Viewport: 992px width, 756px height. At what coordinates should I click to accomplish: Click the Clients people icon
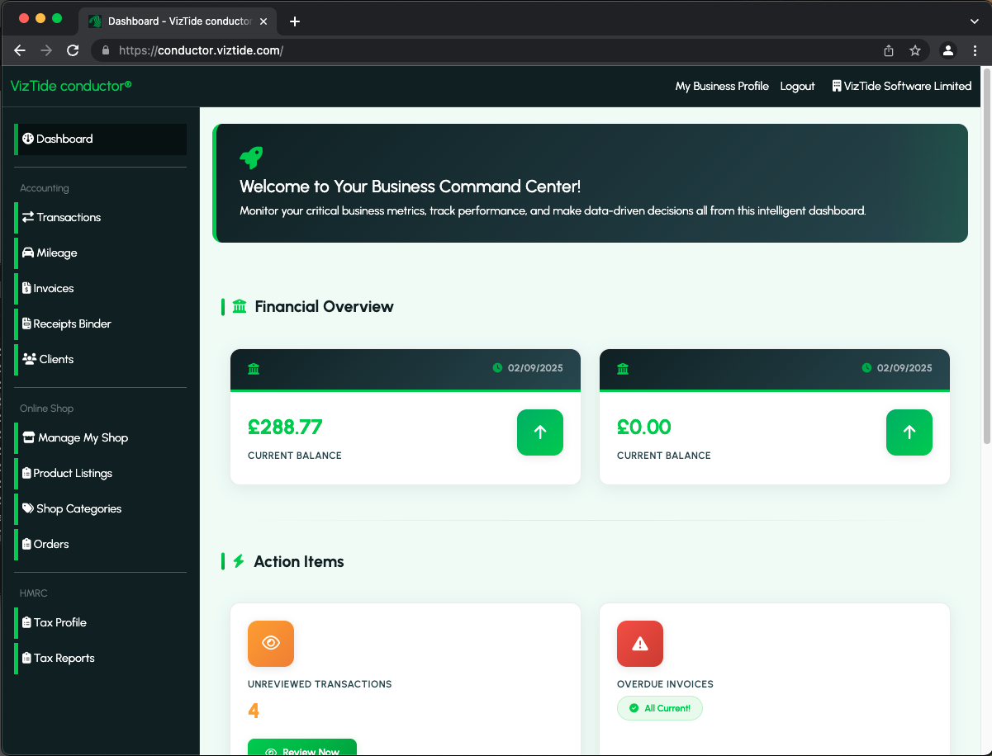29,359
